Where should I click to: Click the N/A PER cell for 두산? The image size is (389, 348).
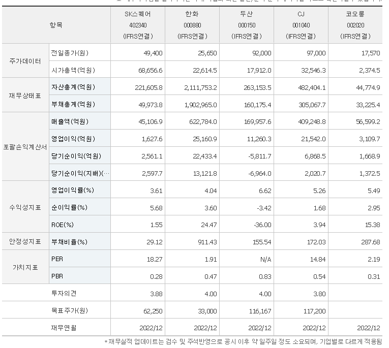click(265, 259)
